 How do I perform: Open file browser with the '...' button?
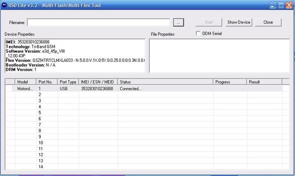coord(178,22)
